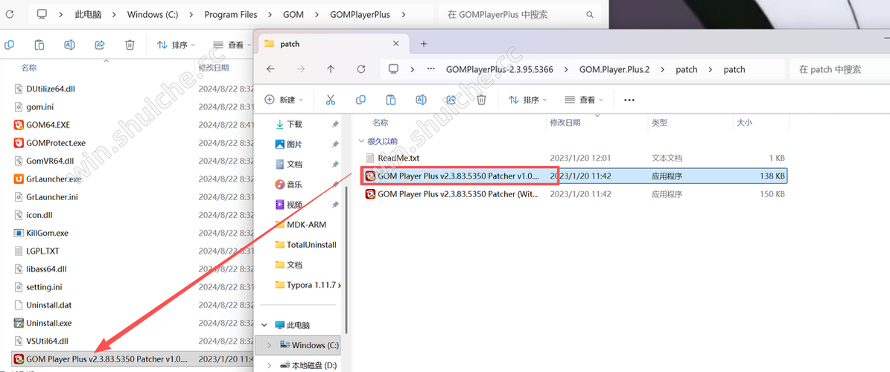The height and width of the screenshot is (372, 890).
Task: Click Delete trash icon in patch window
Action: click(x=481, y=100)
